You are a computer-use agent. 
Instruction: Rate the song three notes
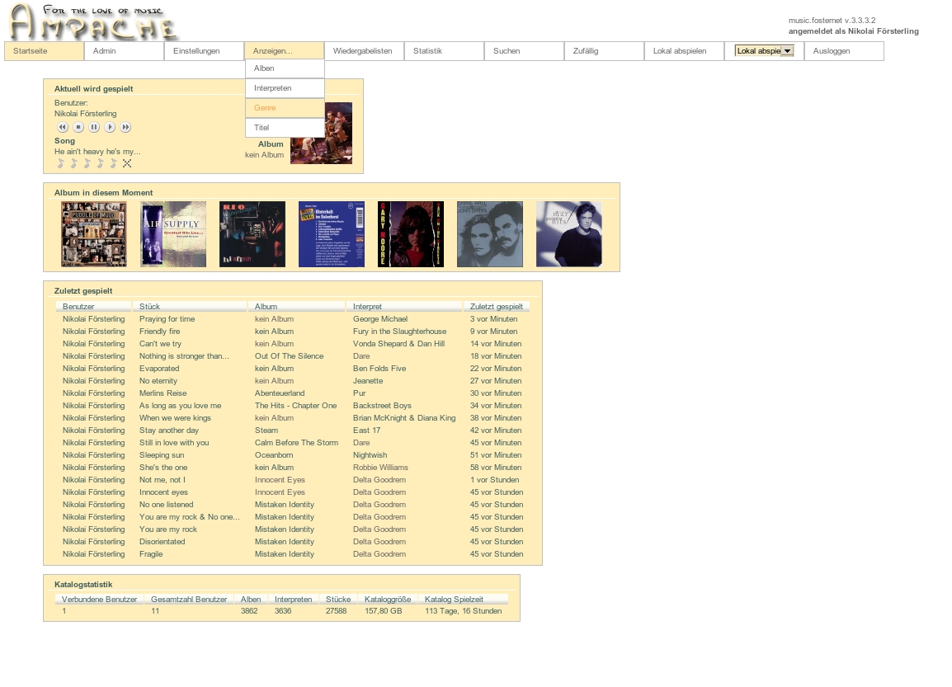click(x=87, y=163)
